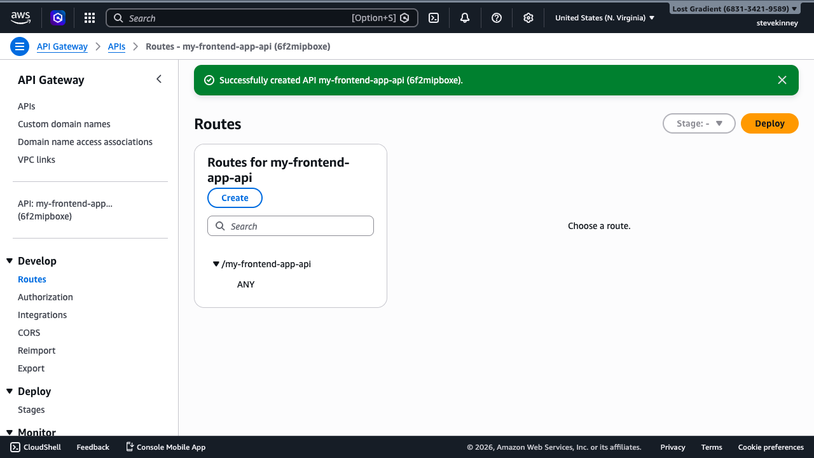This screenshot has height=458, width=814.
Task: Open CloudShell terminal icon in top bar
Action: tap(434, 18)
